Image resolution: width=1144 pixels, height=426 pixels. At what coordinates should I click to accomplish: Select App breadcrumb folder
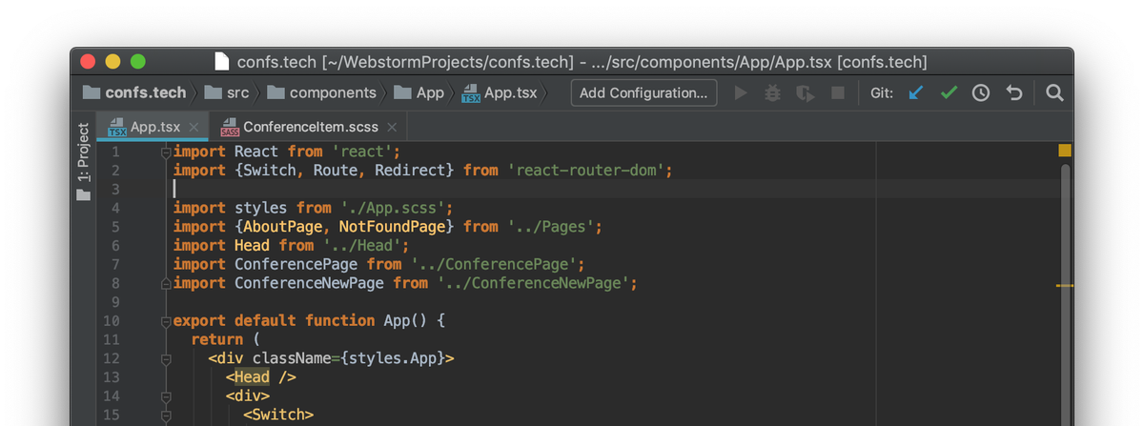point(419,92)
